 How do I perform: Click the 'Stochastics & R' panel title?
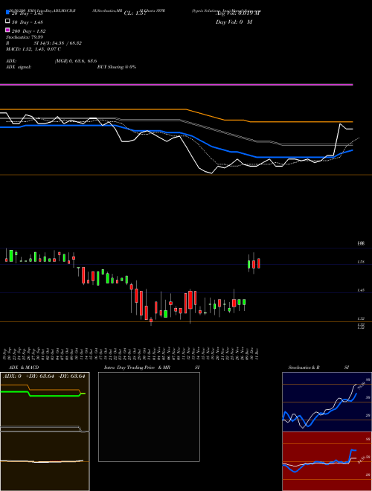coord(304,368)
